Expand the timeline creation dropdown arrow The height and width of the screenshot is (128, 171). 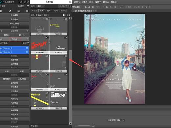(124, 120)
